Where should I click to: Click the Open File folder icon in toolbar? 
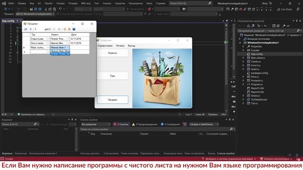point(31,9)
